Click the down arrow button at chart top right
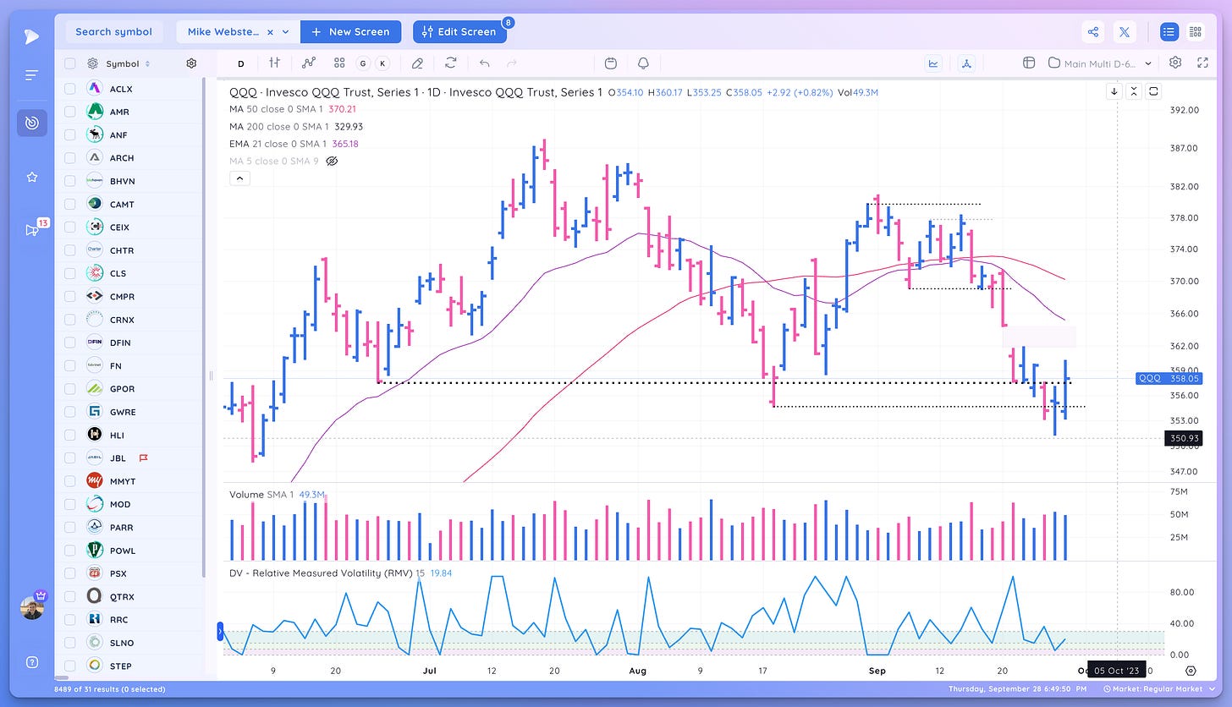 [x=1115, y=91]
